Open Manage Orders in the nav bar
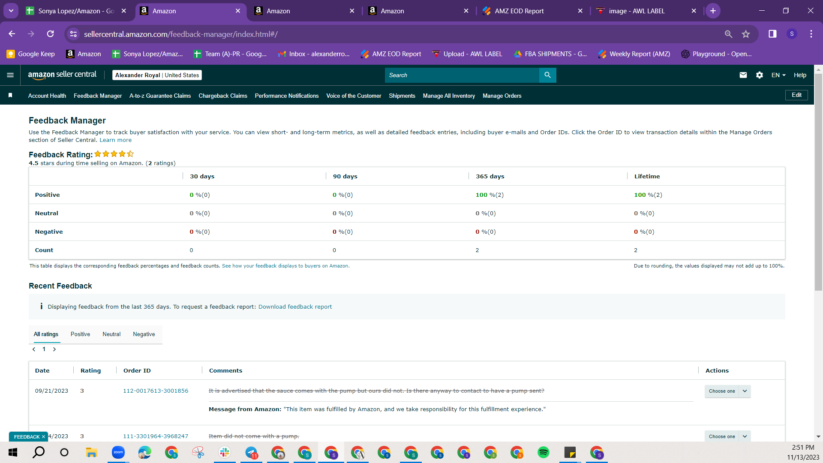 (x=502, y=96)
